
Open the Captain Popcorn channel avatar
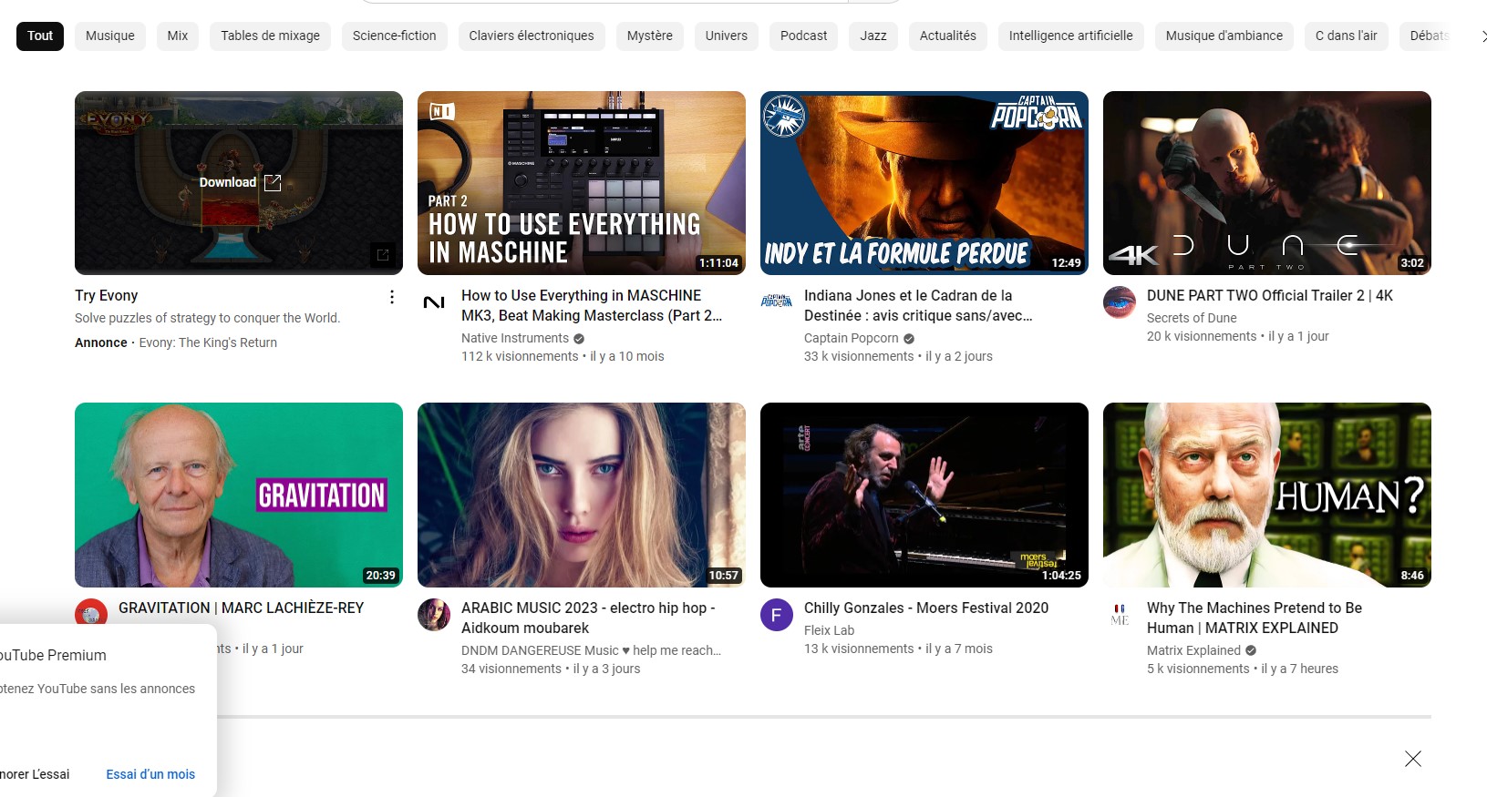[777, 301]
